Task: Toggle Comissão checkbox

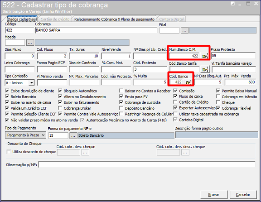Action: pyautogui.click(x=175, y=91)
